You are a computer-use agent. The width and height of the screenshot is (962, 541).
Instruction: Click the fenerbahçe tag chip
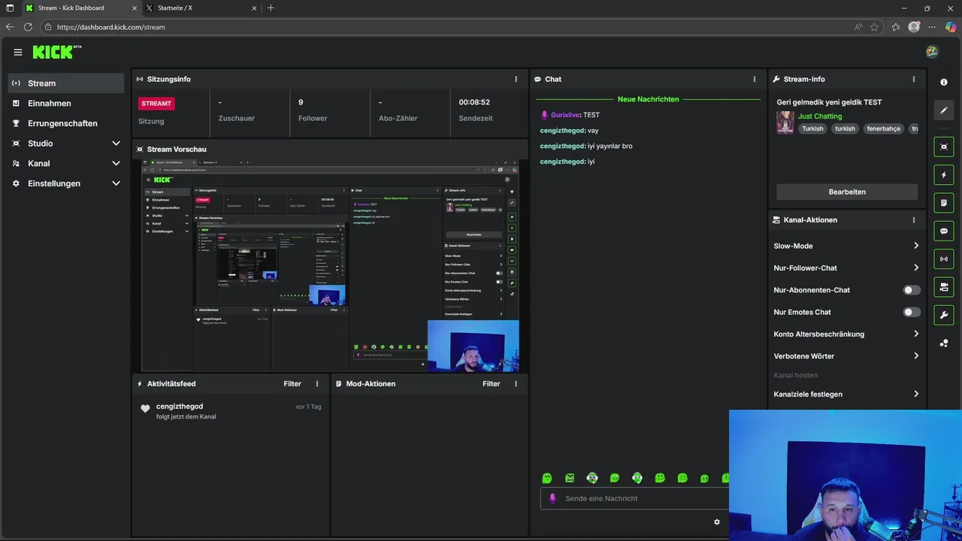click(883, 128)
